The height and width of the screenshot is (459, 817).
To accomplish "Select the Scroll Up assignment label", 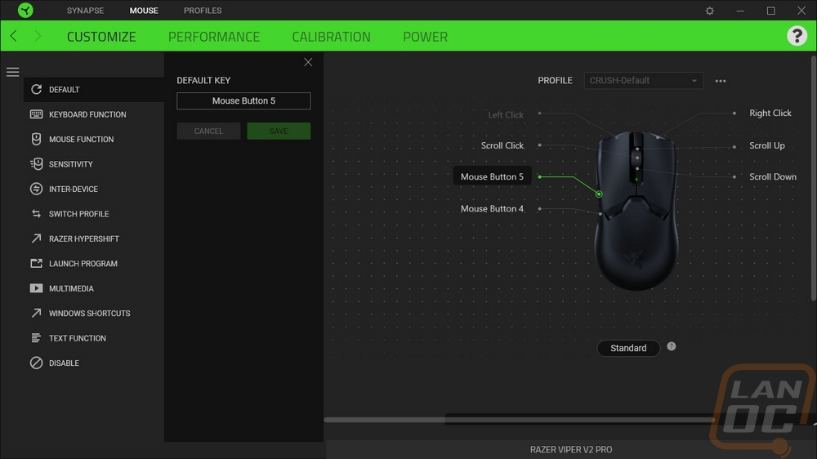I will tap(767, 145).
